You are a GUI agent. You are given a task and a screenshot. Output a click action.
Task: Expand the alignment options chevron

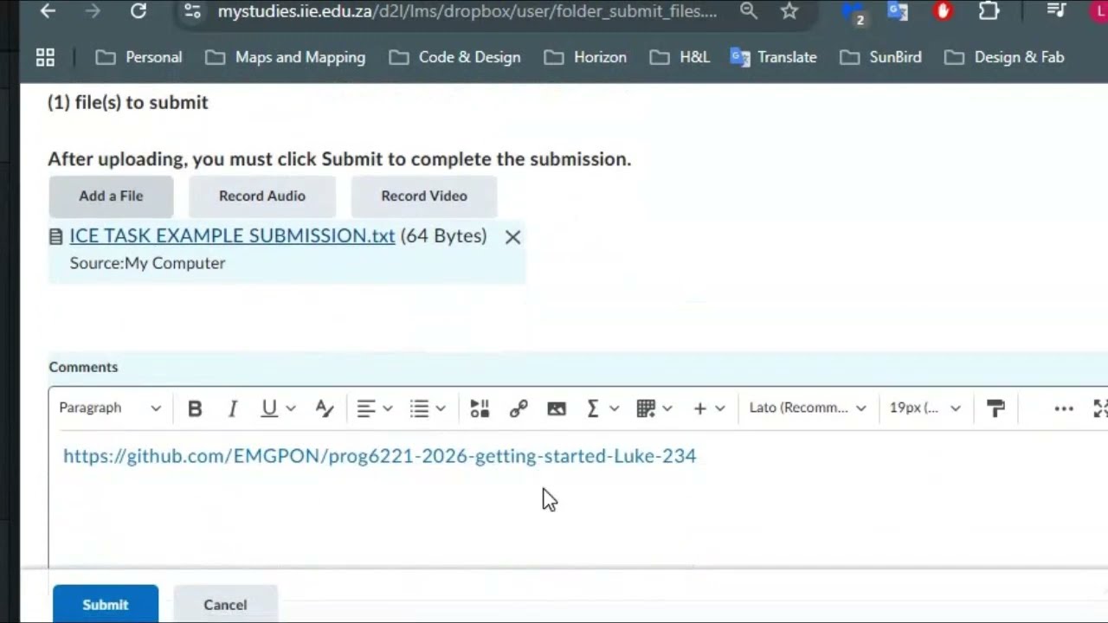click(388, 408)
